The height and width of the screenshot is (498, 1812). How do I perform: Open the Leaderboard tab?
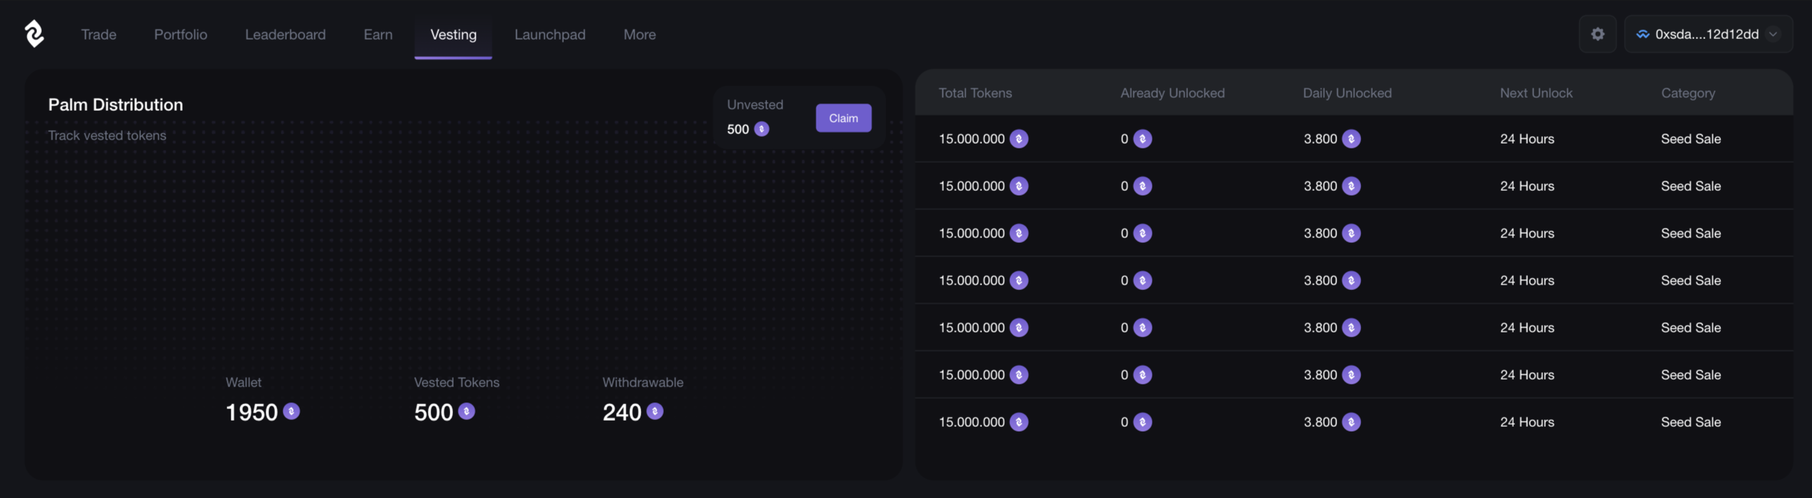[x=285, y=34]
